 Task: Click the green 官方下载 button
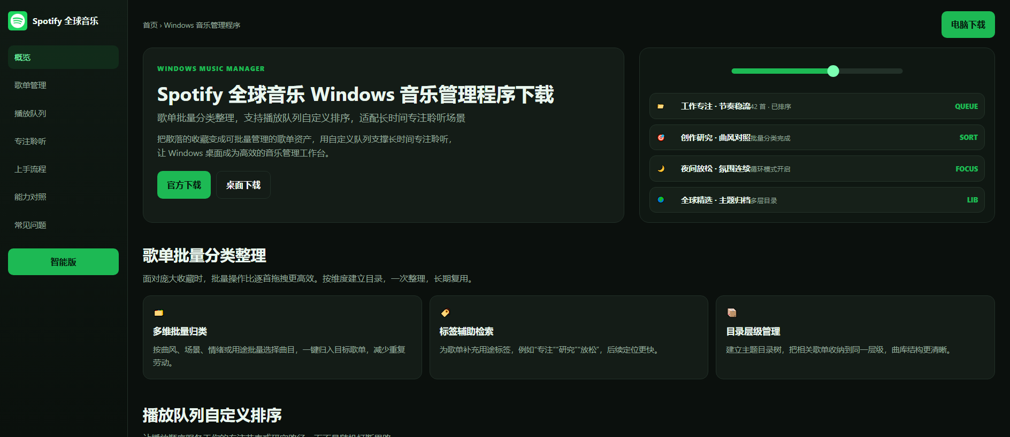pos(184,185)
